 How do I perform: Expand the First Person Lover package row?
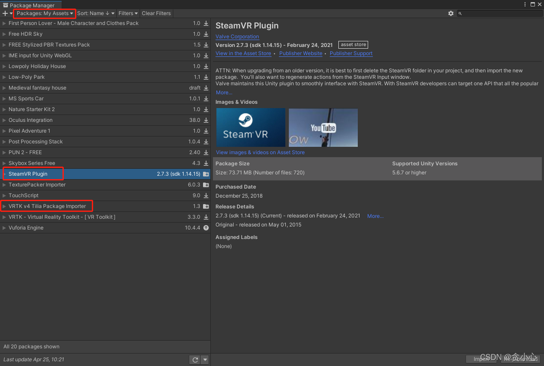tap(4, 23)
